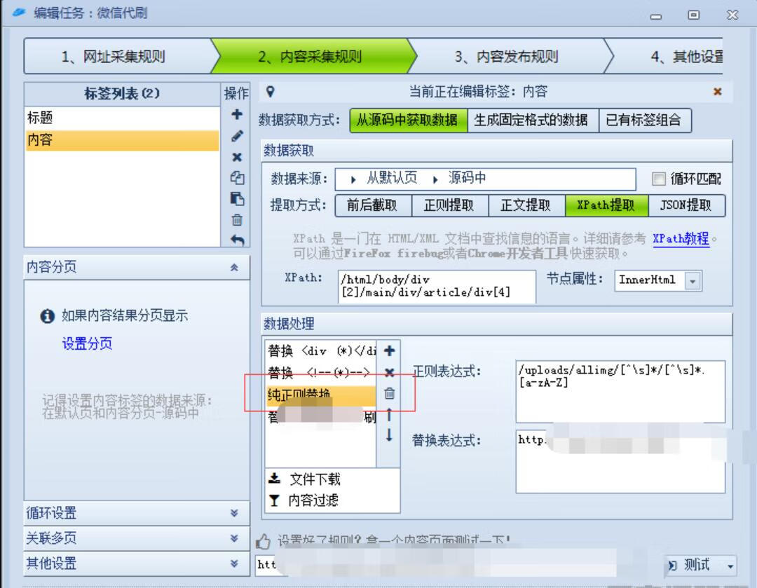Select the 已有标签组合 mode
Image resolution: width=757 pixels, height=588 pixels.
pyautogui.click(x=645, y=121)
